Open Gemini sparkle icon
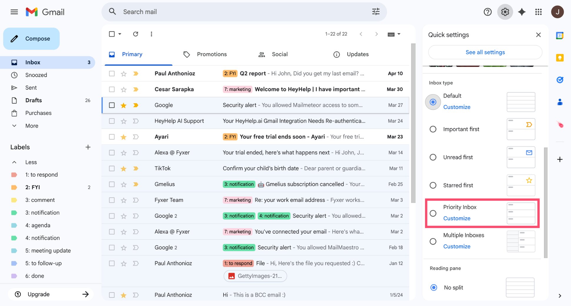Screen dimensions: 571x306 coord(522,12)
